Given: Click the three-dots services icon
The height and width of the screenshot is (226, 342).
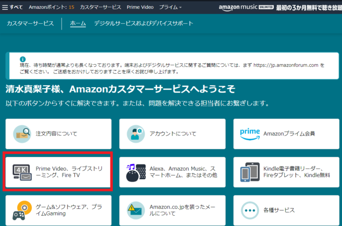Looking at the screenshot, I should [250, 210].
